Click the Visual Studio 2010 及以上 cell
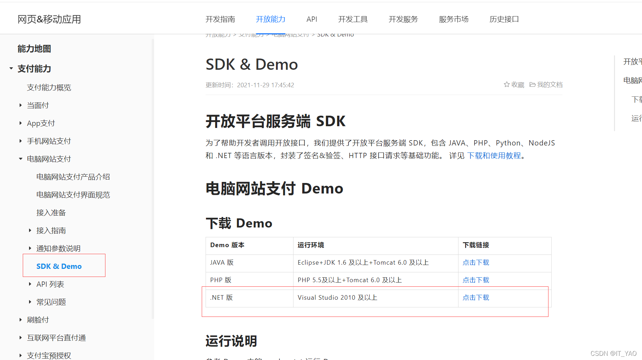Screen dimensions: 642x360 pyautogui.click(x=375, y=298)
